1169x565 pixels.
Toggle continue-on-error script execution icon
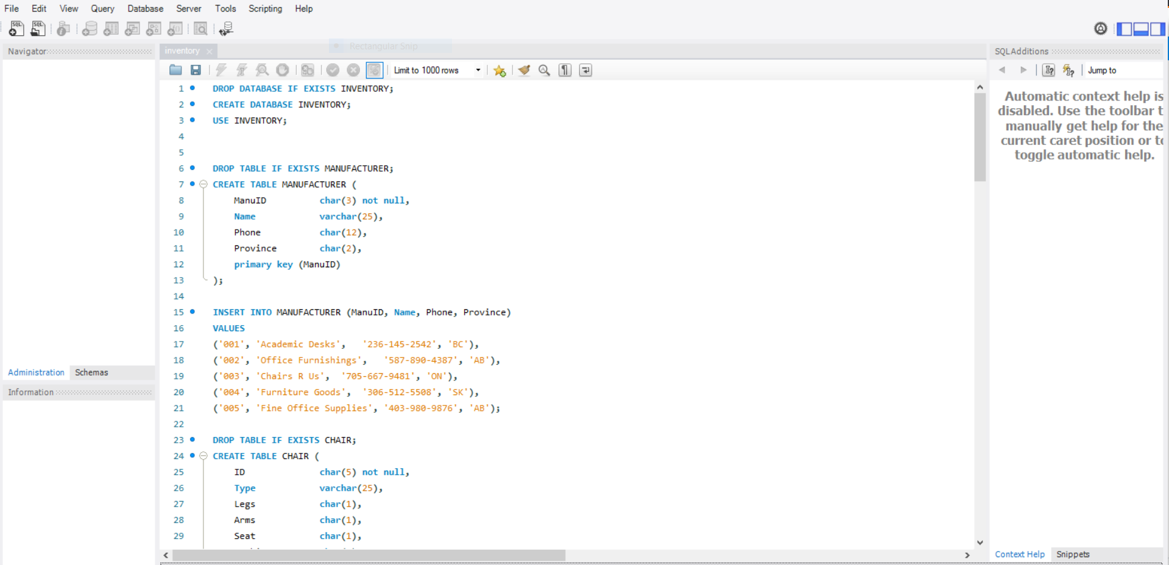pos(308,70)
